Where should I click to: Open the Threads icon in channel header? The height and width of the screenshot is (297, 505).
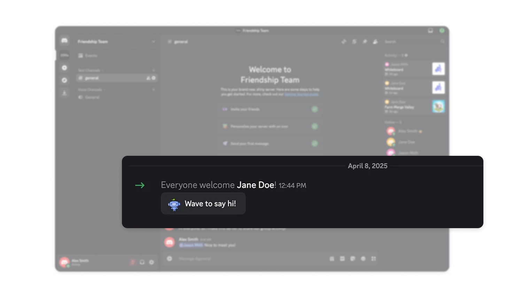(344, 42)
